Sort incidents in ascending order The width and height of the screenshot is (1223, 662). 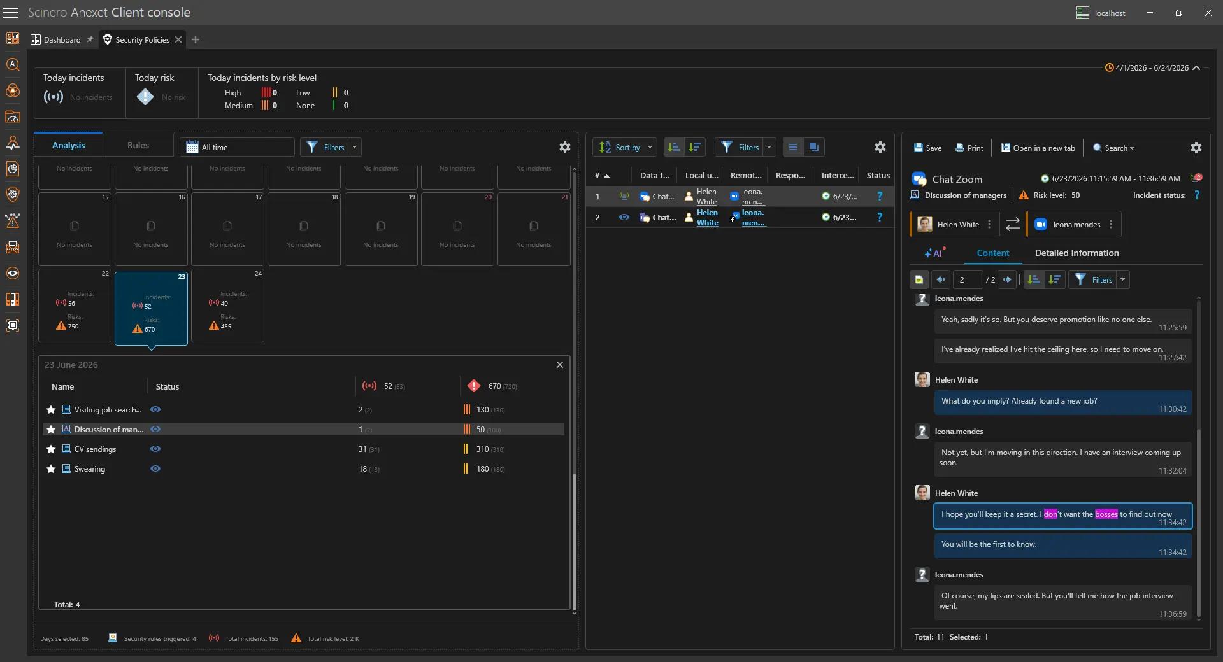pos(674,148)
